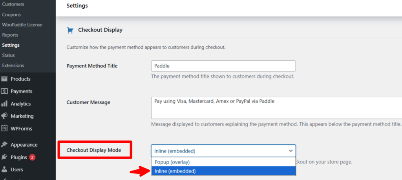Click the Appearance paintbrush icon
402x180 pixels.
[x=4, y=145]
